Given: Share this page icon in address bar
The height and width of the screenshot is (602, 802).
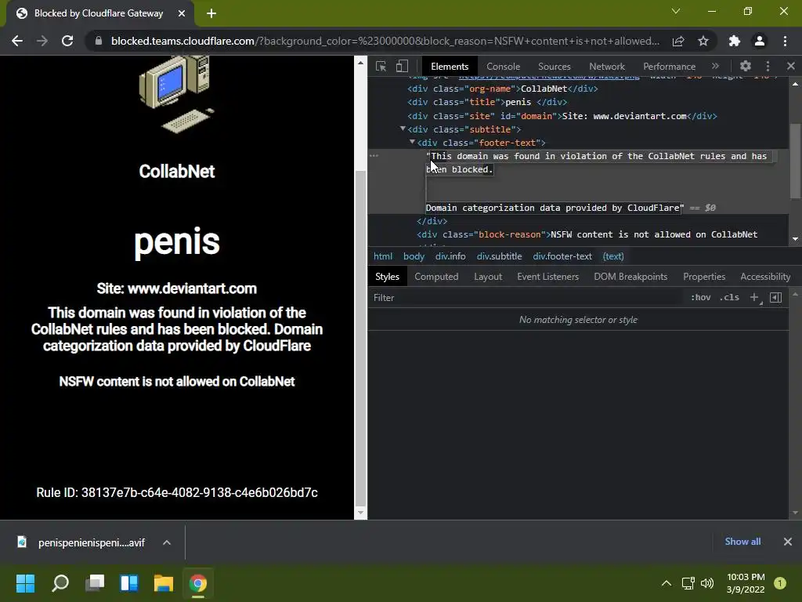Looking at the screenshot, I should 678,41.
